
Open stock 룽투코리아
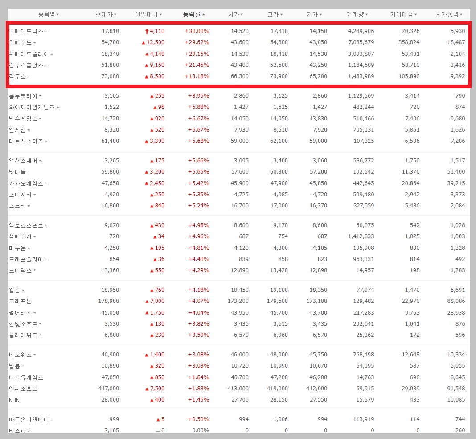[x=23, y=96]
